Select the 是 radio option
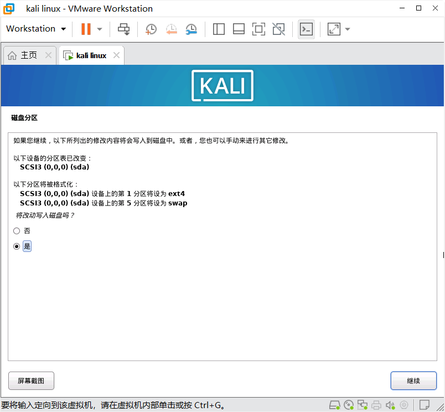445x412 pixels. coord(17,246)
